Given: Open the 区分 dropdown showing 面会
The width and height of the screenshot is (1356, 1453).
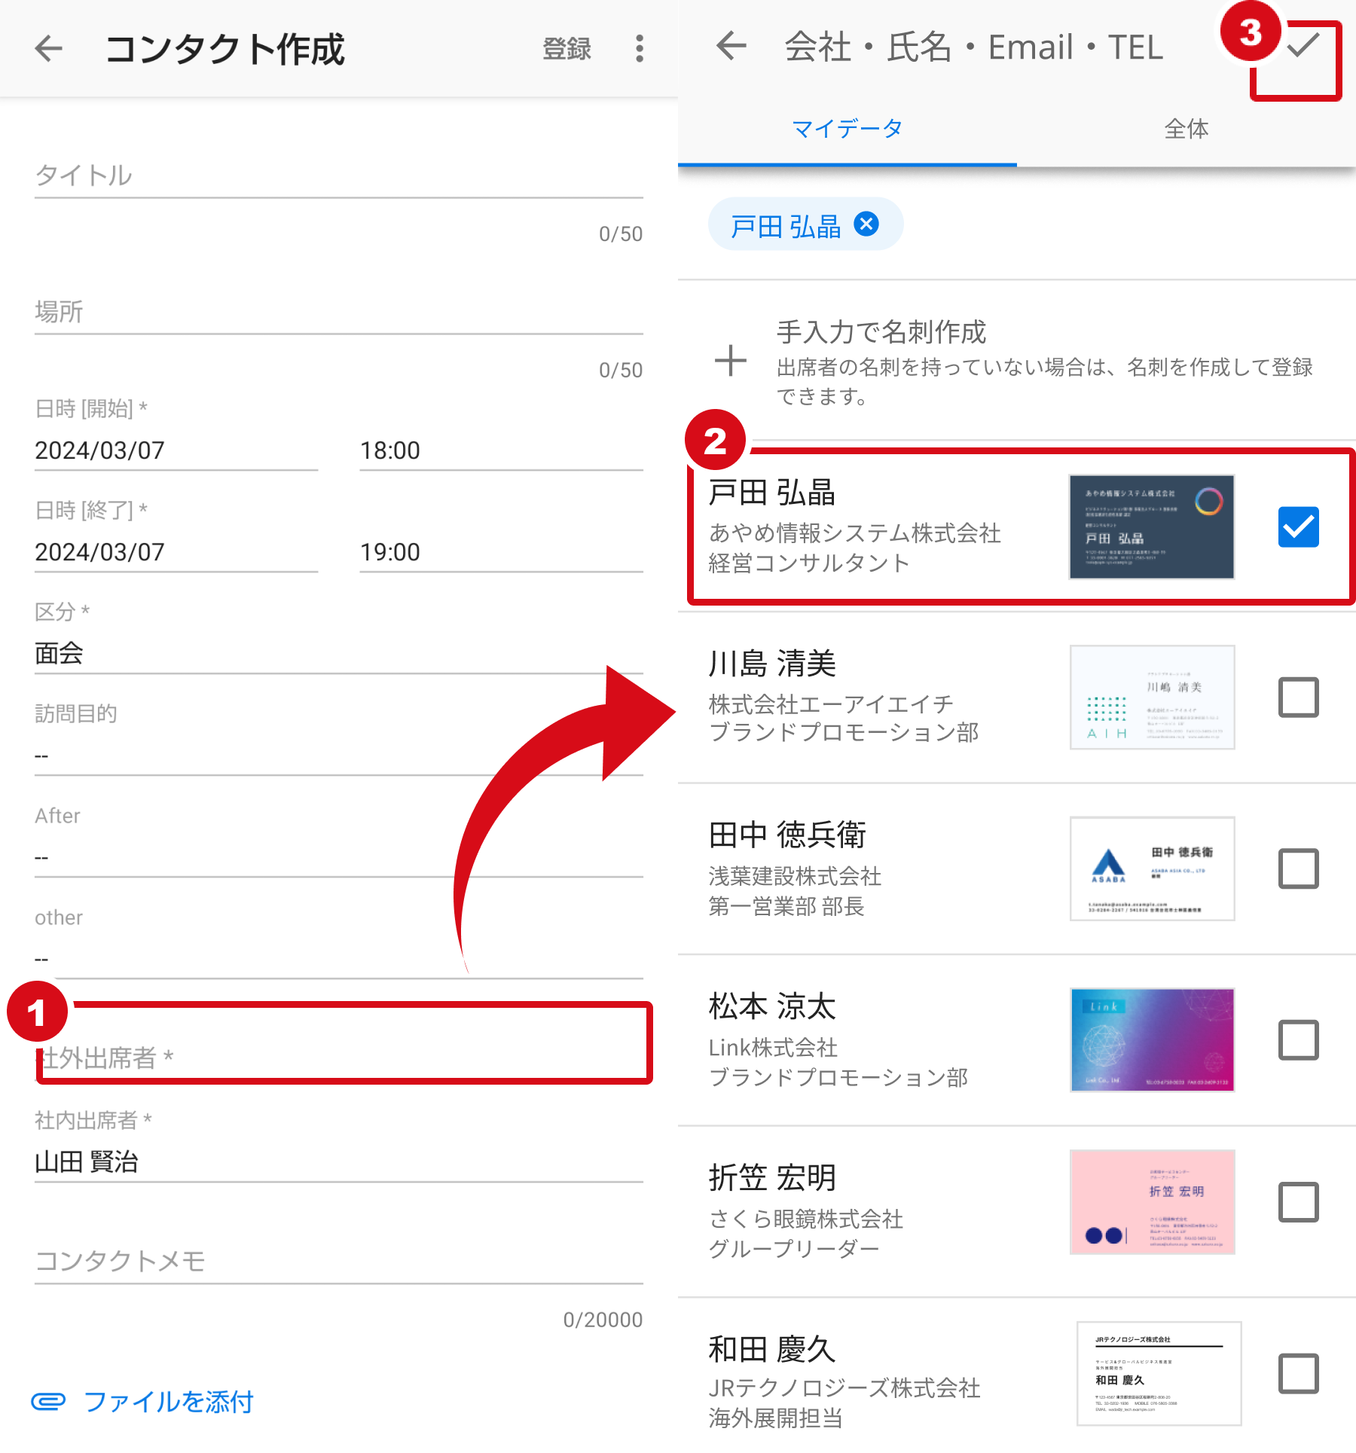Looking at the screenshot, I should (338, 653).
